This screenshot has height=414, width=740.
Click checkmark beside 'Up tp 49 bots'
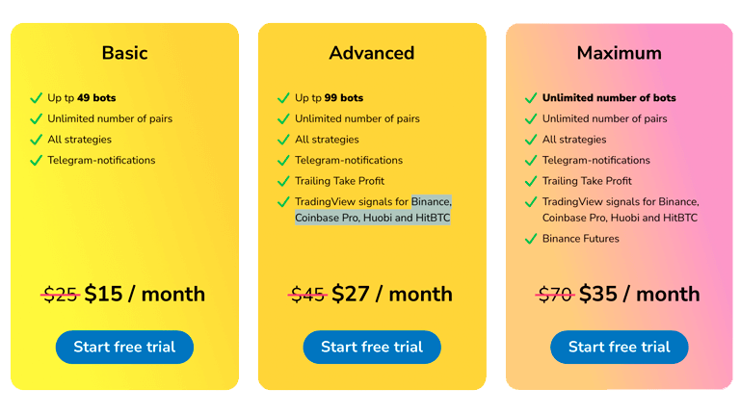[37, 98]
